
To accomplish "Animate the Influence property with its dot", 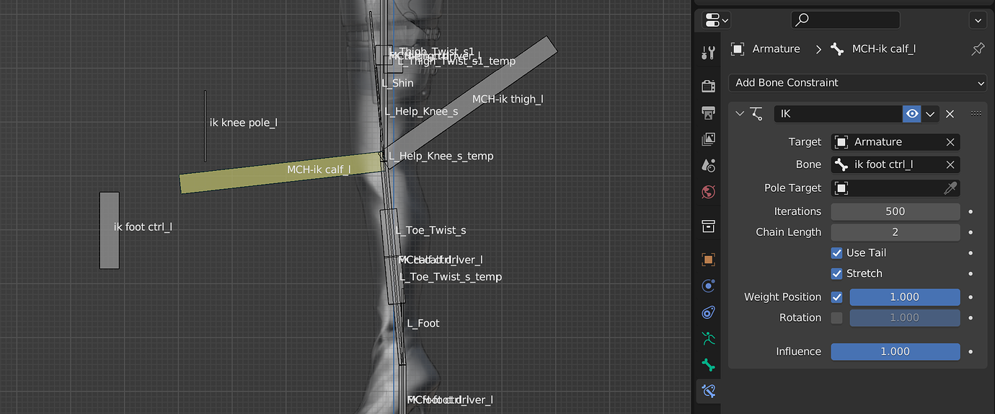I will pyautogui.click(x=971, y=352).
